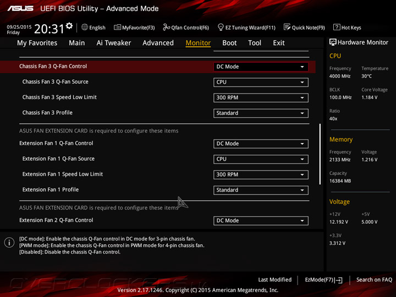Click the BCLK 100.0 MHz value
Screen dimensions: 396x297
[340, 97]
